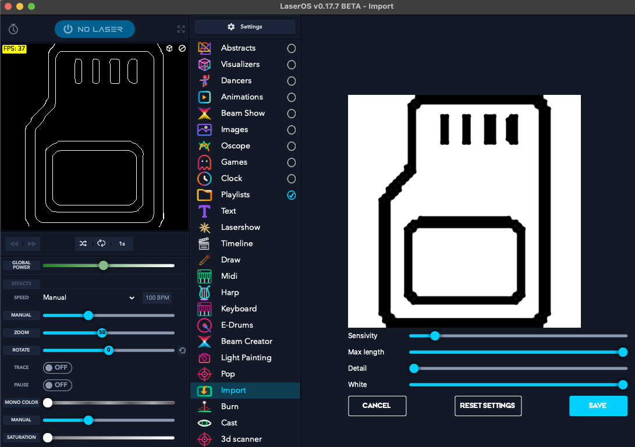This screenshot has height=447, width=635.
Task: Open the Settings panel
Action: pyautogui.click(x=245, y=27)
